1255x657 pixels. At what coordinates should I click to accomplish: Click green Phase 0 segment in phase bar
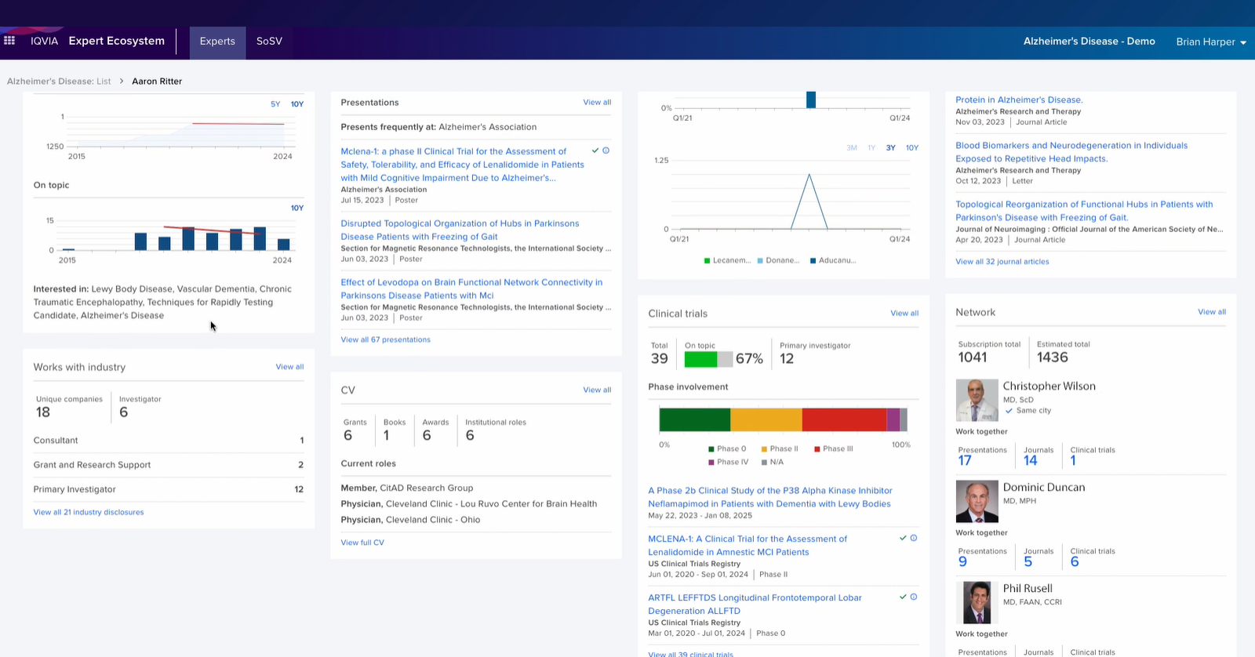(x=695, y=419)
